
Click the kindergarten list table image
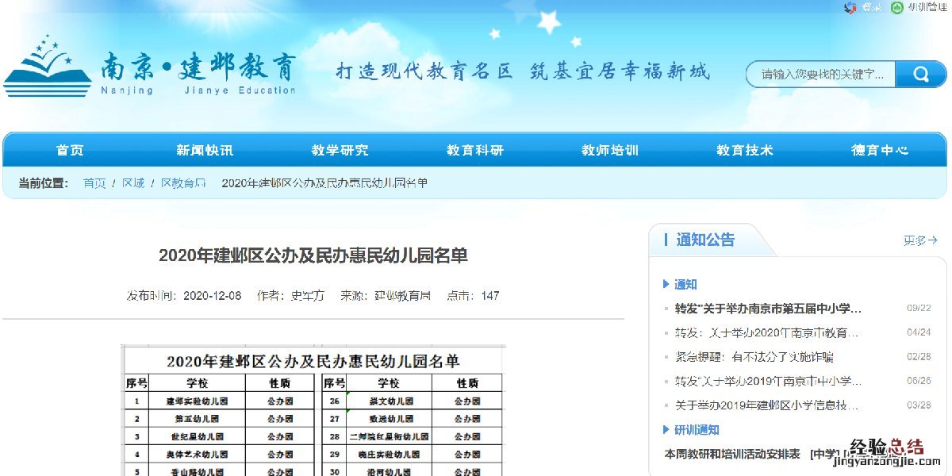click(x=313, y=410)
